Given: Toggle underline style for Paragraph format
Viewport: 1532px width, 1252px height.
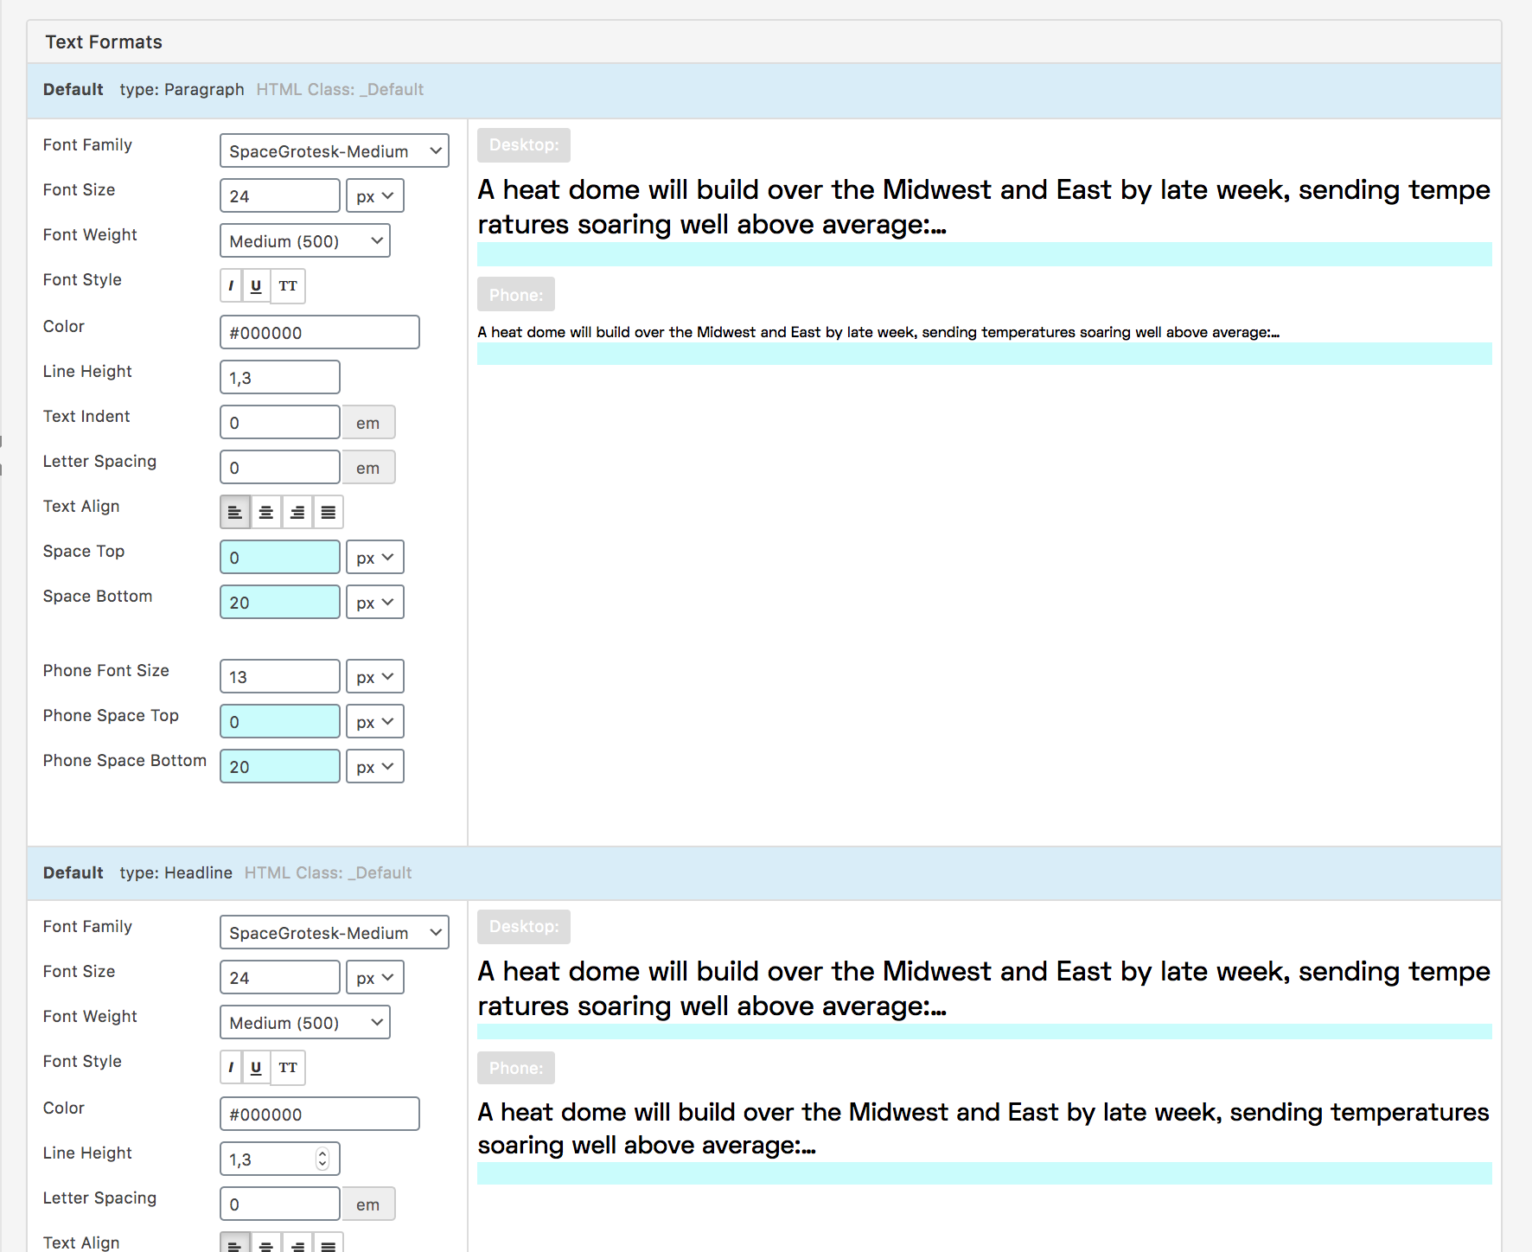Looking at the screenshot, I should coord(256,286).
